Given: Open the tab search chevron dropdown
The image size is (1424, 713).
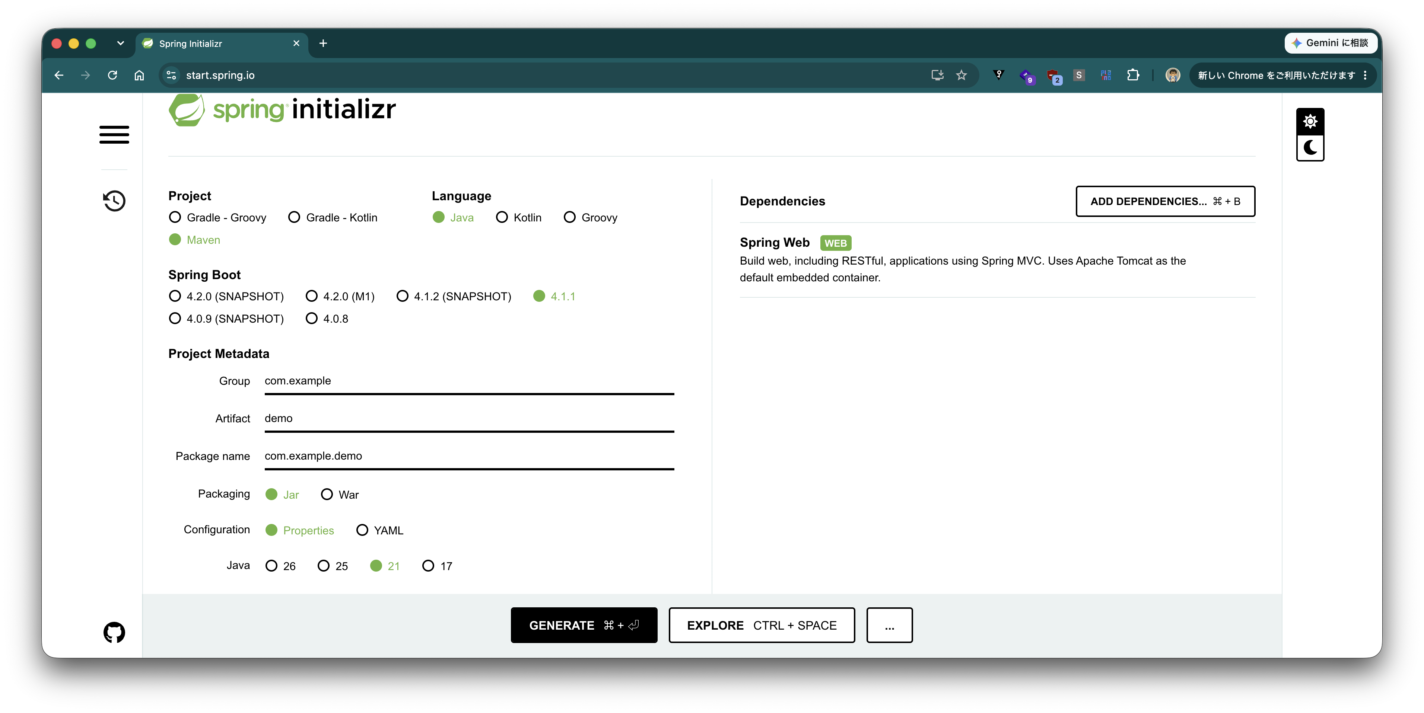Looking at the screenshot, I should click(120, 43).
